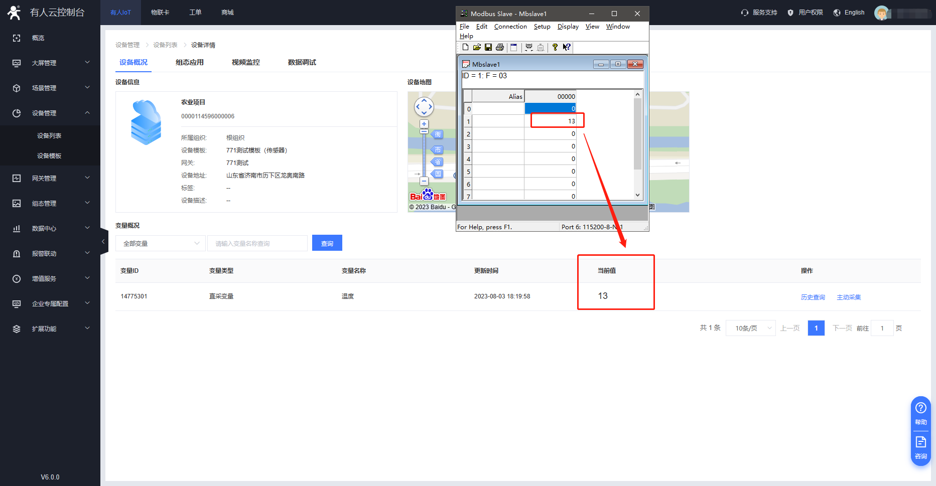The height and width of the screenshot is (486, 936).
Task: Expand the 大屏管理 sidebar menu
Action: [x=50, y=63]
